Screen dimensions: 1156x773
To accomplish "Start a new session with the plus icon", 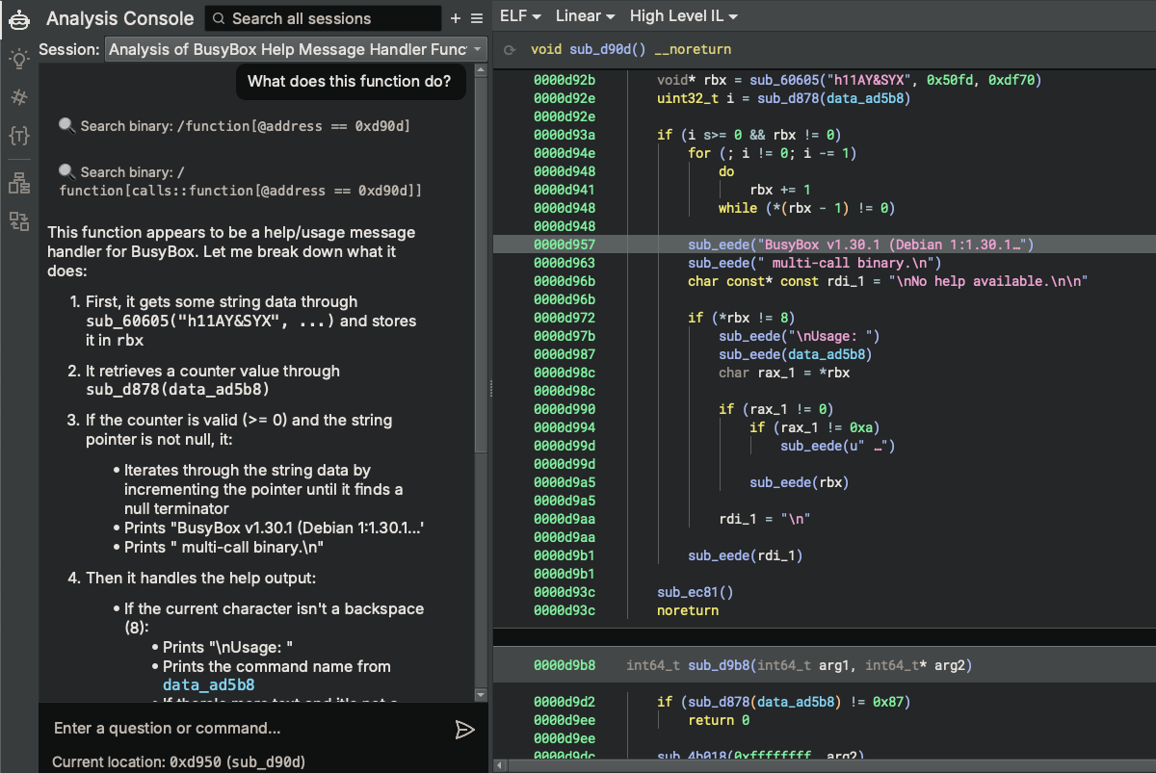I will (x=455, y=17).
